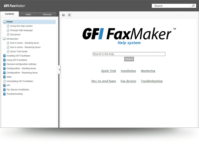The image size is (199, 142).
Task: Click book icon beside Installing GFI FaxMaker
Action: coord(4,56)
